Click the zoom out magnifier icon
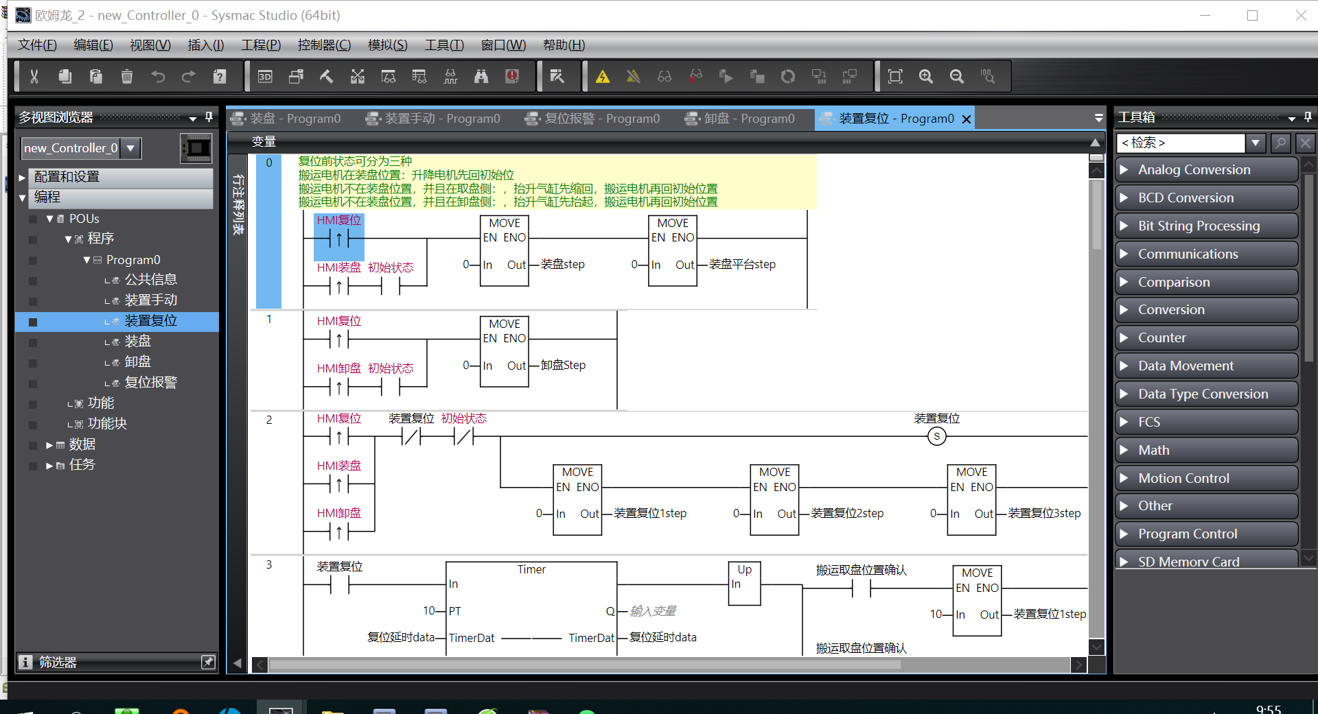 (957, 76)
